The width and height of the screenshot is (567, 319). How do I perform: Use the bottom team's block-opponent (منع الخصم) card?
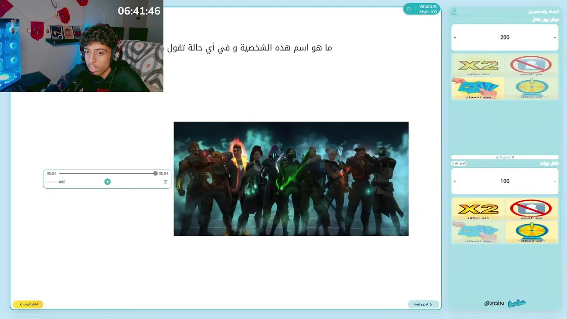coord(532,209)
